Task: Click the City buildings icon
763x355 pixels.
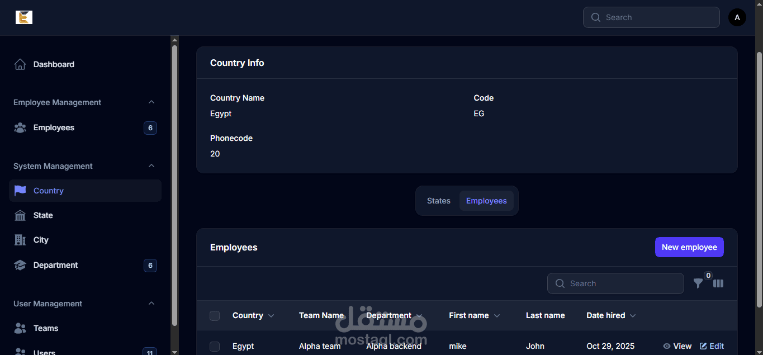Action: [x=20, y=240]
